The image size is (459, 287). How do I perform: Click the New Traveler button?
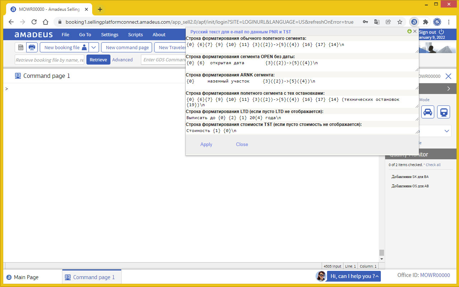170,47
